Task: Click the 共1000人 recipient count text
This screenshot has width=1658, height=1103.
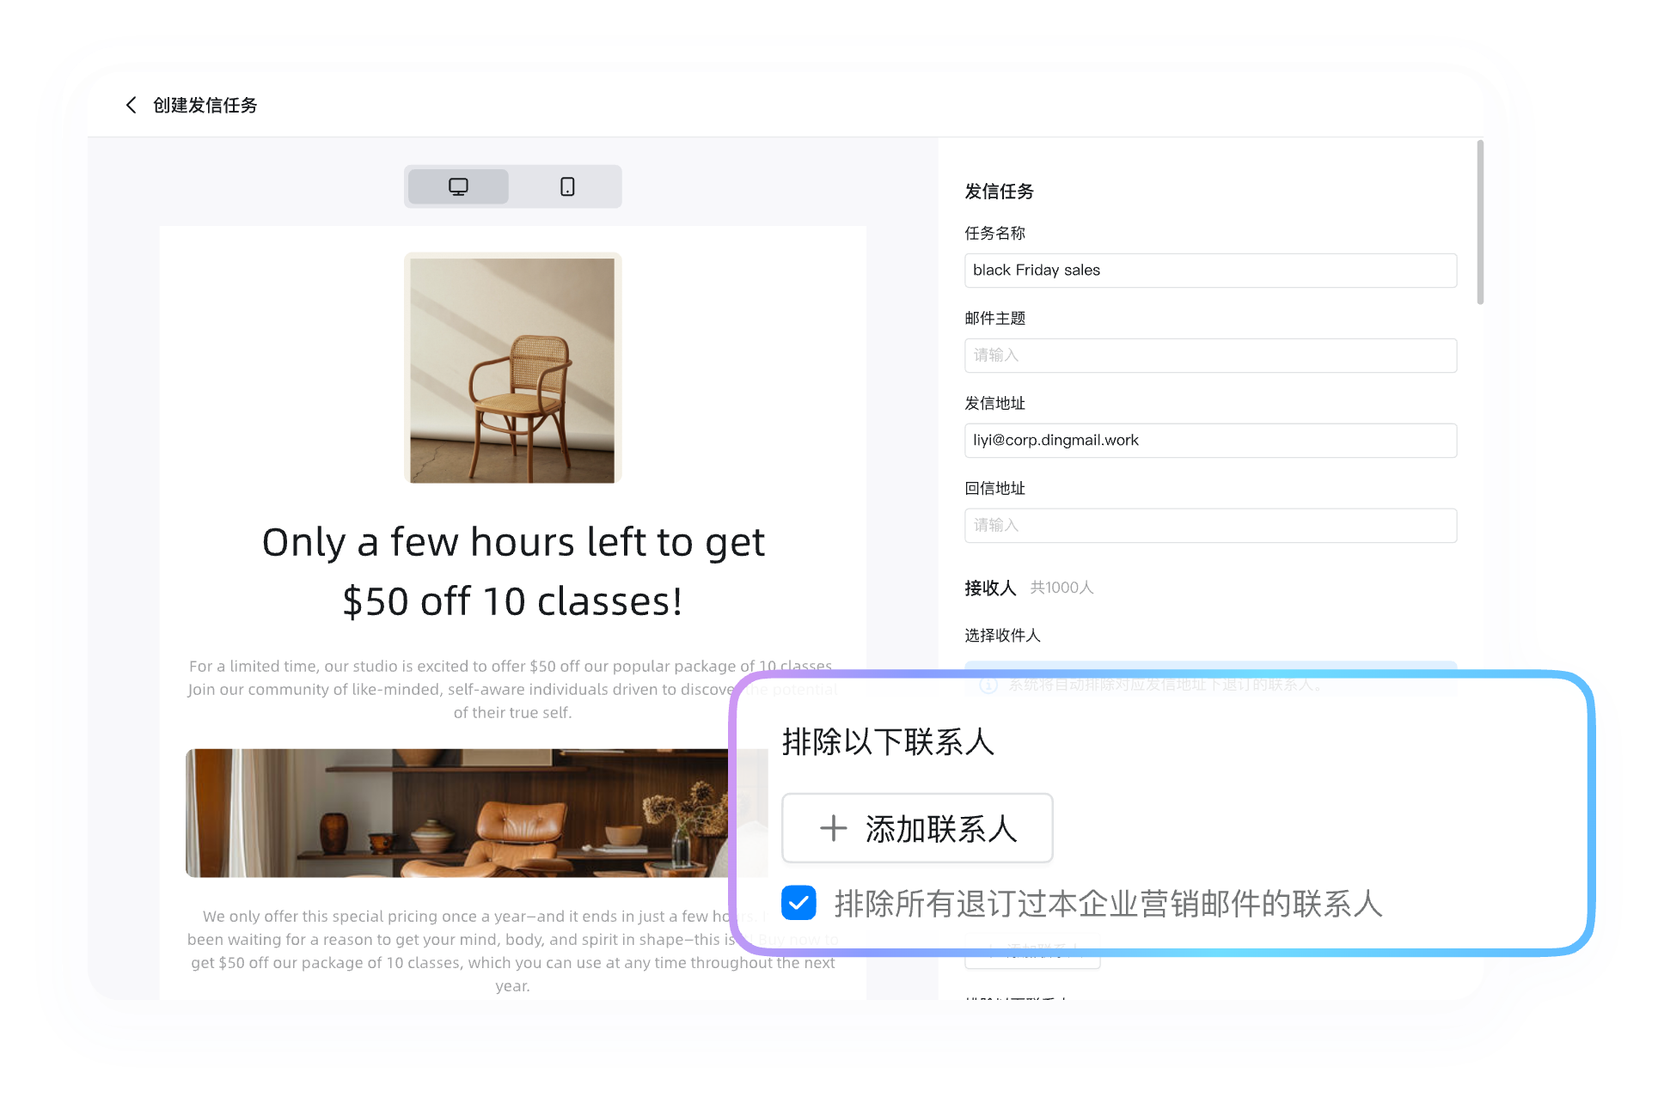Action: click(1061, 588)
